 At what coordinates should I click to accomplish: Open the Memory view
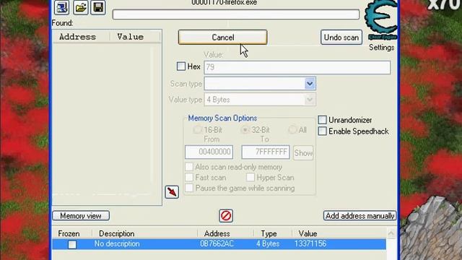[81, 216]
